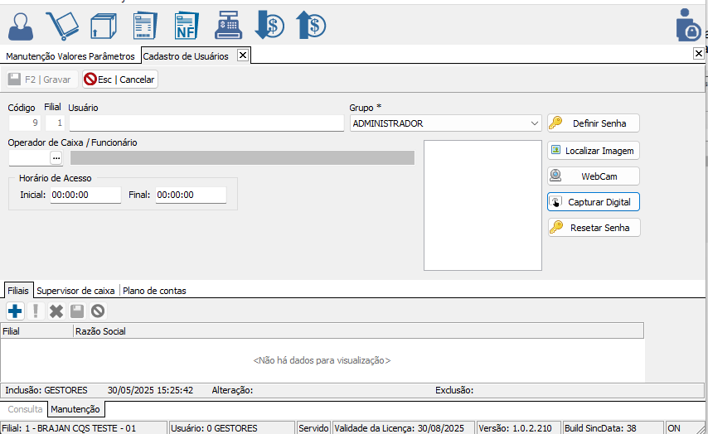Screen dimensions: 708x434
Task: Click the Definir Senha button
Action: click(x=593, y=123)
